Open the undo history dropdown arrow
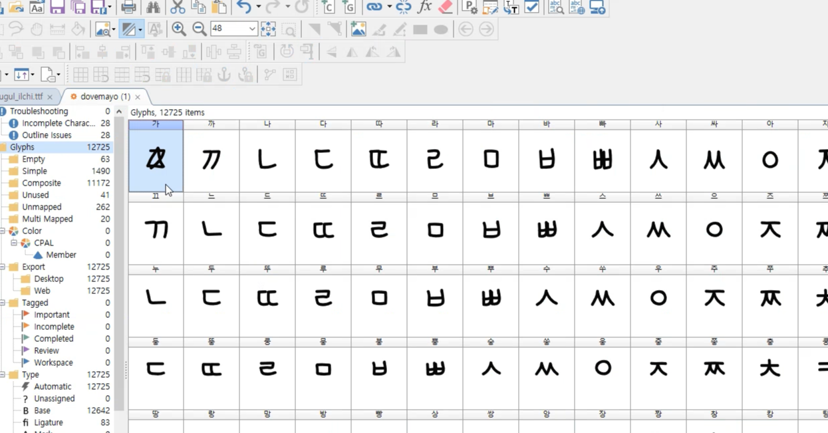The image size is (828, 433). (258, 7)
